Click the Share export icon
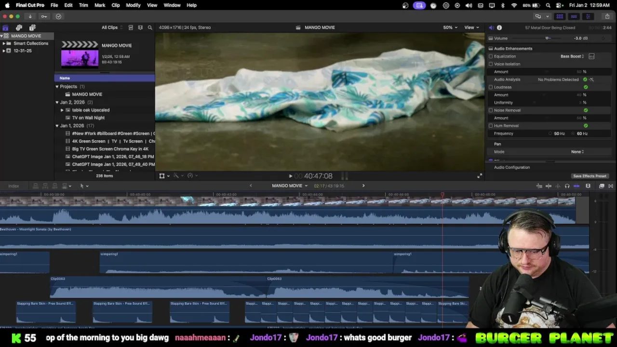 point(607,16)
